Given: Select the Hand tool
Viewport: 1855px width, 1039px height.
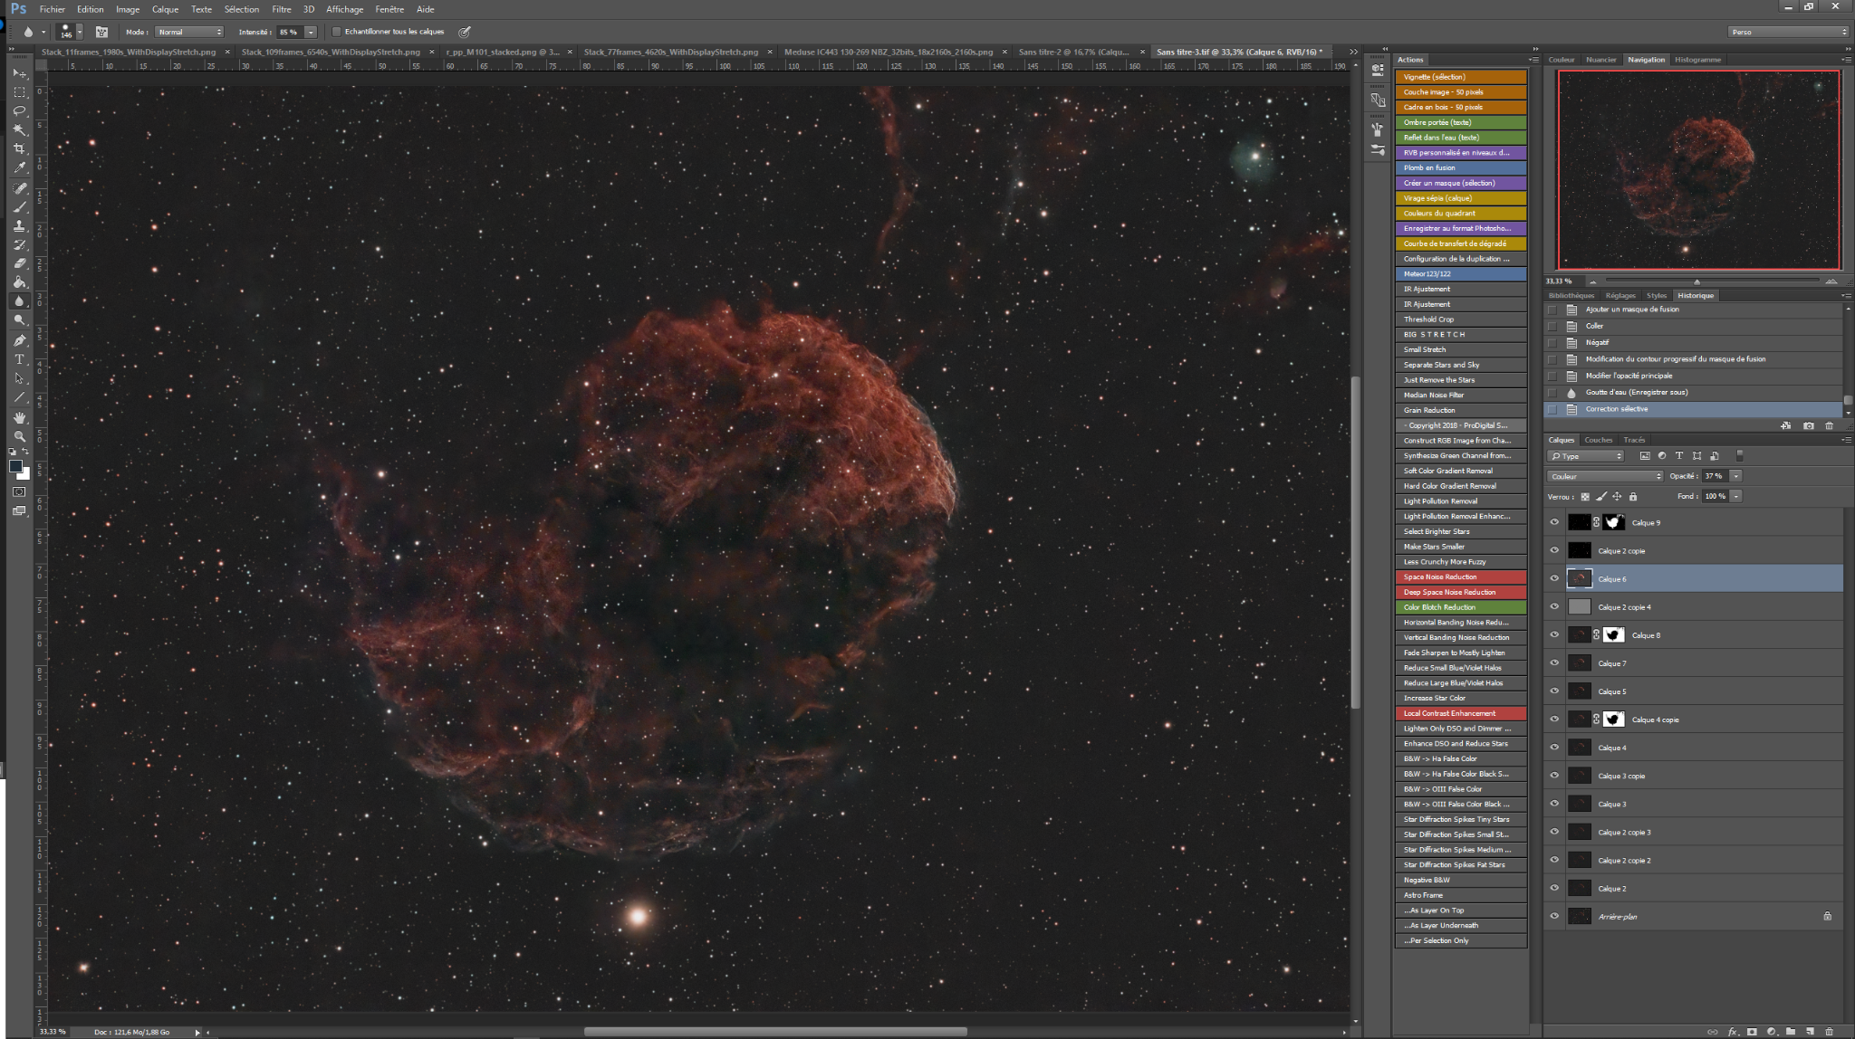Looking at the screenshot, I should (x=20, y=417).
